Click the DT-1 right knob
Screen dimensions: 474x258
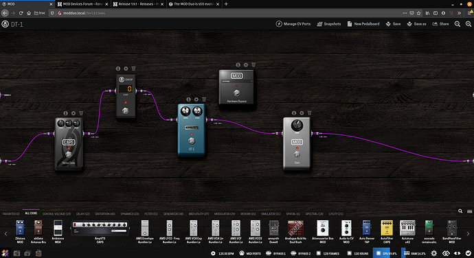pyautogui.click(x=197, y=111)
